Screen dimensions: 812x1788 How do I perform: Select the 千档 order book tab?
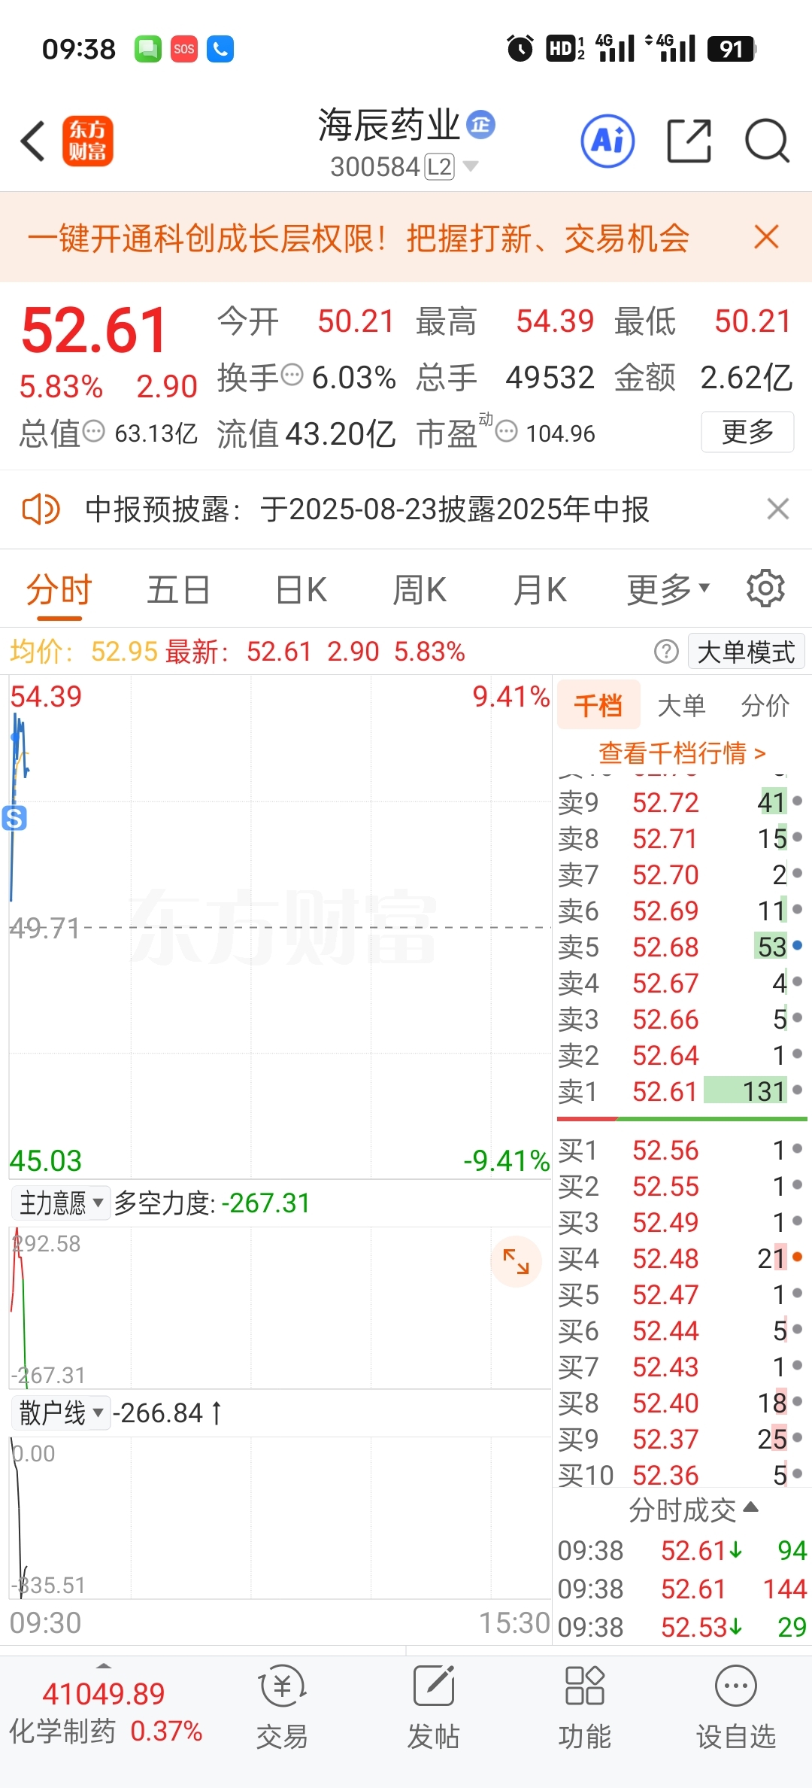coord(598,705)
